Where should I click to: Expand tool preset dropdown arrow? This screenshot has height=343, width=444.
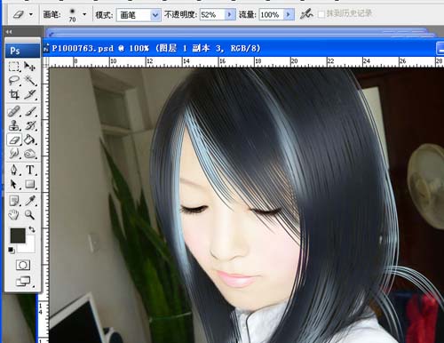[31, 14]
